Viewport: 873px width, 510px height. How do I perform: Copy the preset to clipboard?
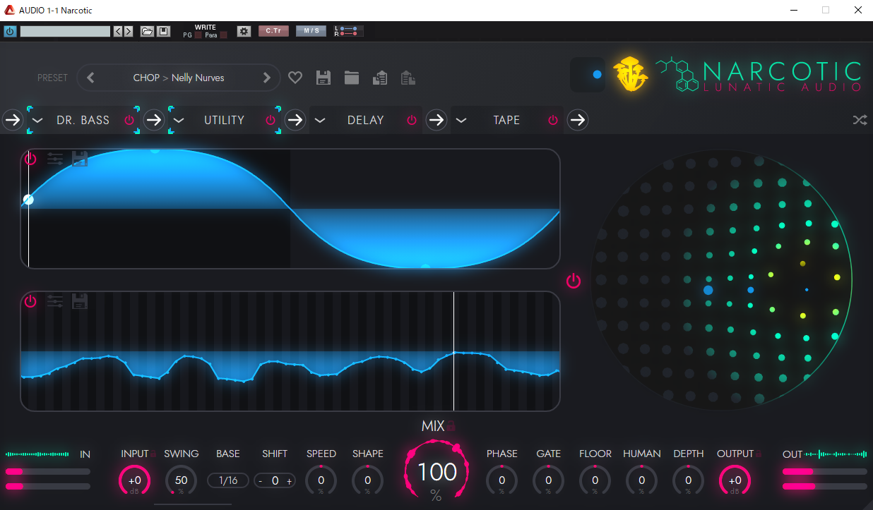380,78
